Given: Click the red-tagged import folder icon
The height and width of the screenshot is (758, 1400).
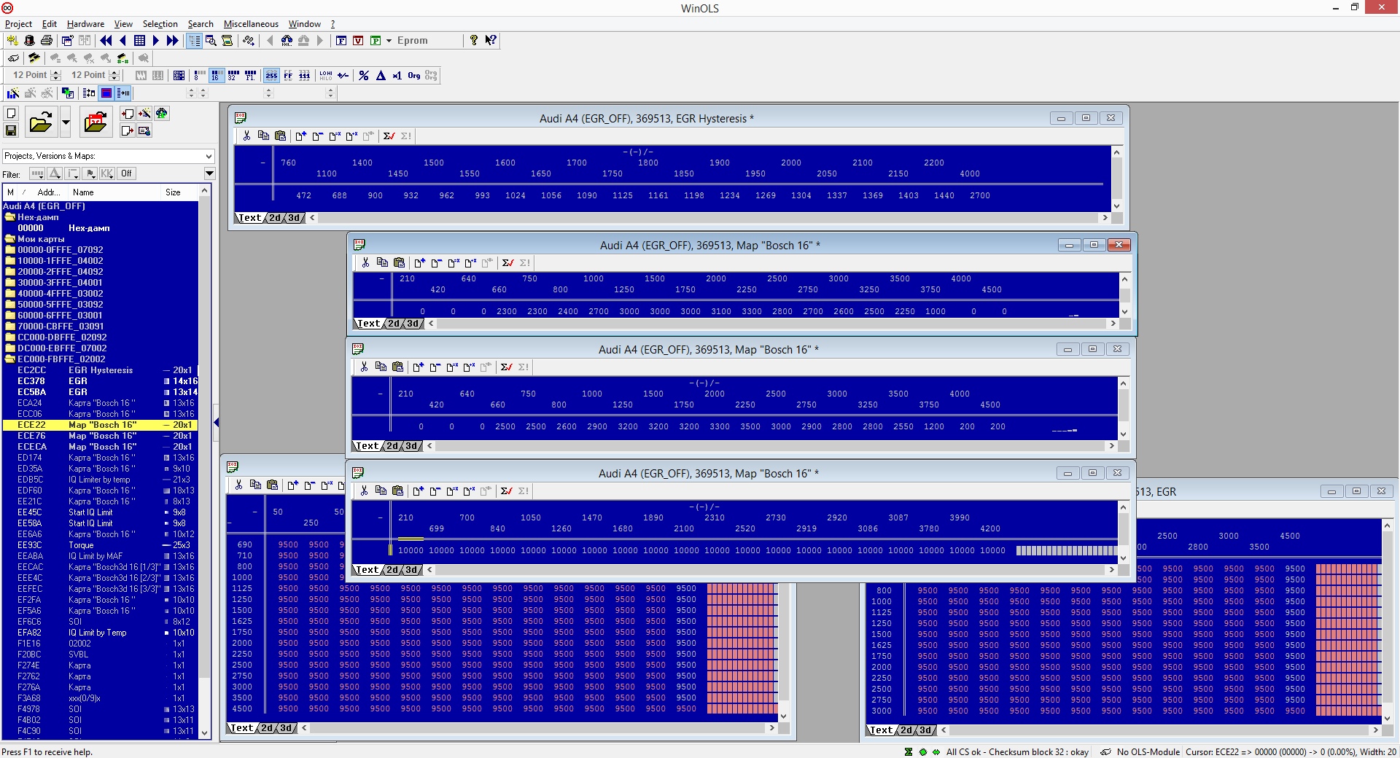Looking at the screenshot, I should coord(96,122).
